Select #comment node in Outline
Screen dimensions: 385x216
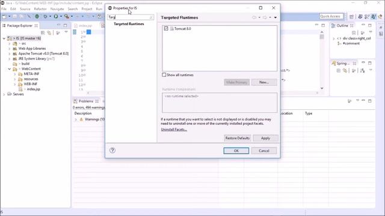pyautogui.click(x=351, y=44)
